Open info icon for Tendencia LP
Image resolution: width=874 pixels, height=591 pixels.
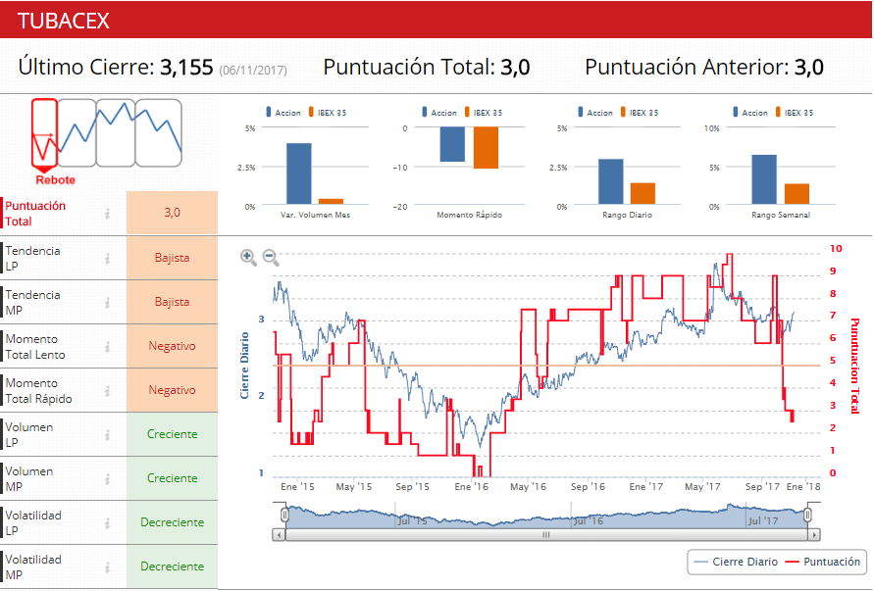[107, 258]
